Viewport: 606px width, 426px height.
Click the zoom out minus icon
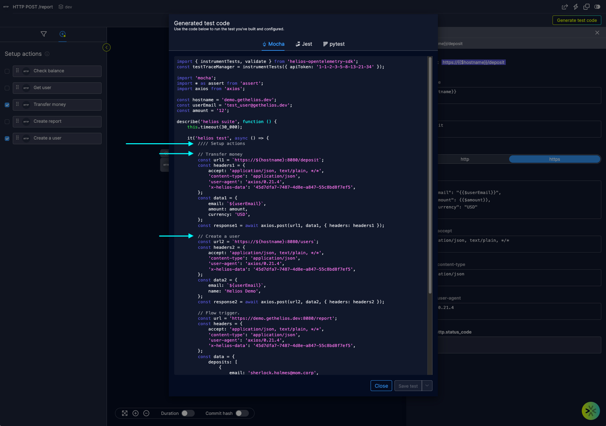[146, 413]
